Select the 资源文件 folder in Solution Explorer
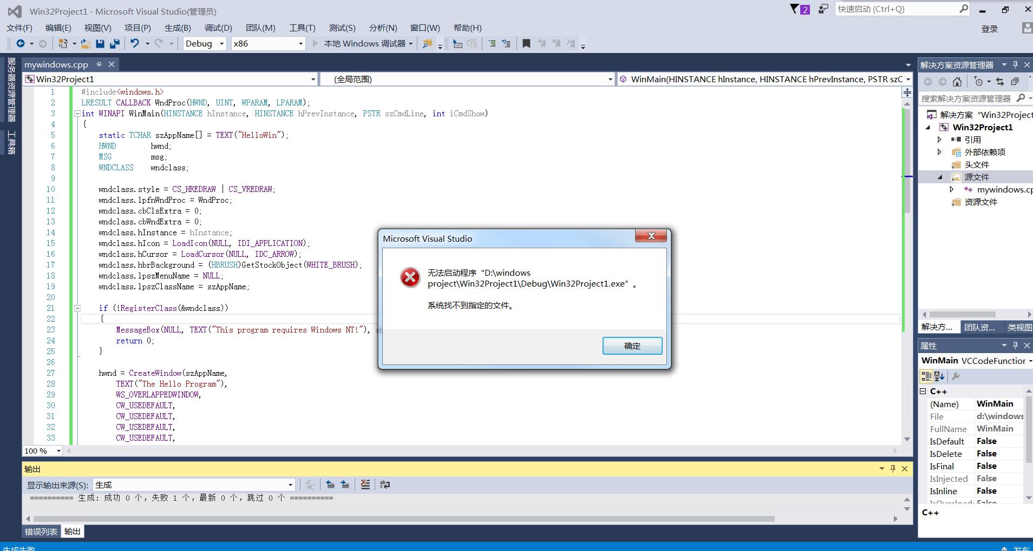Screen dimensions: 1033x551 tap(980, 202)
